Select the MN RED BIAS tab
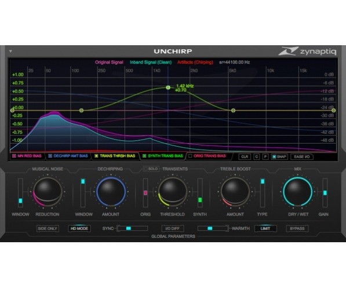Screen dimensions: 346x288 pos(27,156)
